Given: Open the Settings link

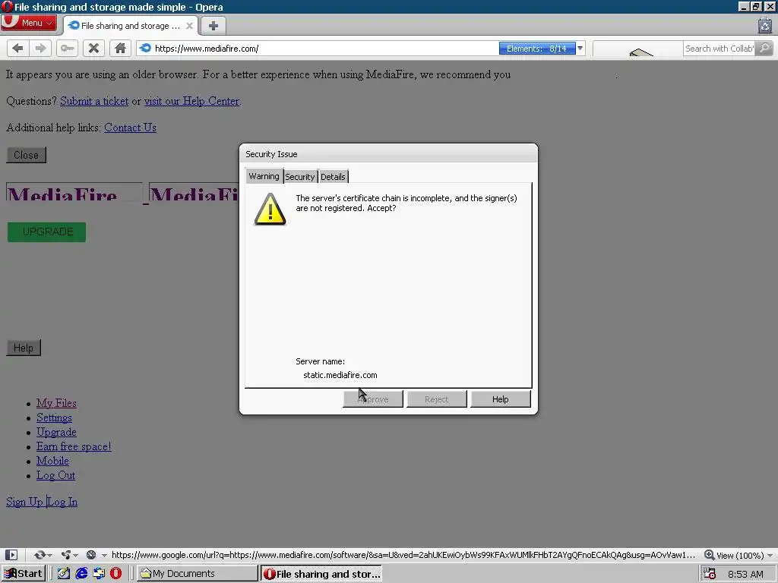Looking at the screenshot, I should 54,418.
